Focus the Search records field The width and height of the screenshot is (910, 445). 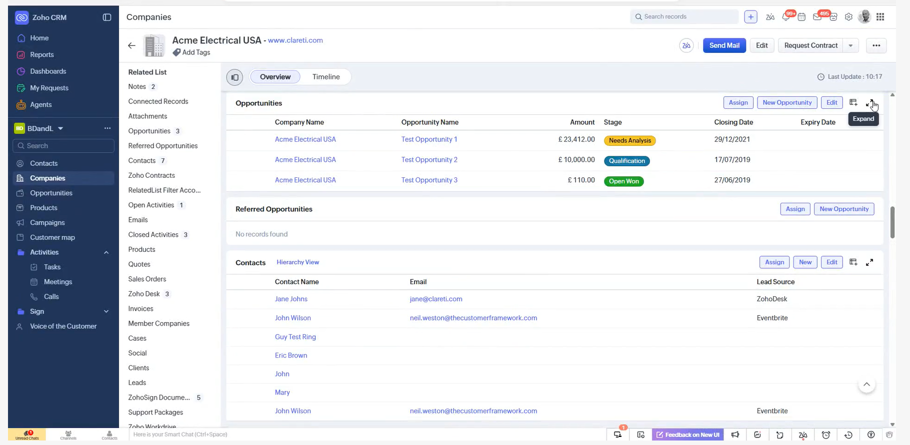tap(684, 16)
